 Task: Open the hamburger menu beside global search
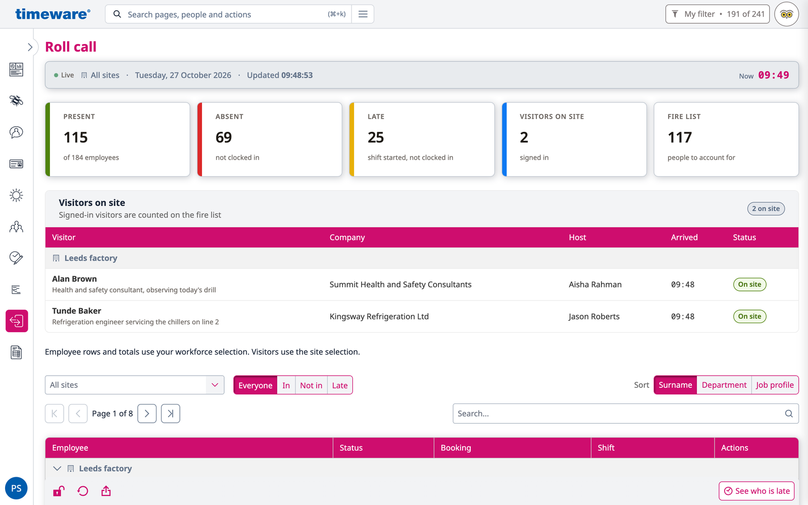click(363, 14)
